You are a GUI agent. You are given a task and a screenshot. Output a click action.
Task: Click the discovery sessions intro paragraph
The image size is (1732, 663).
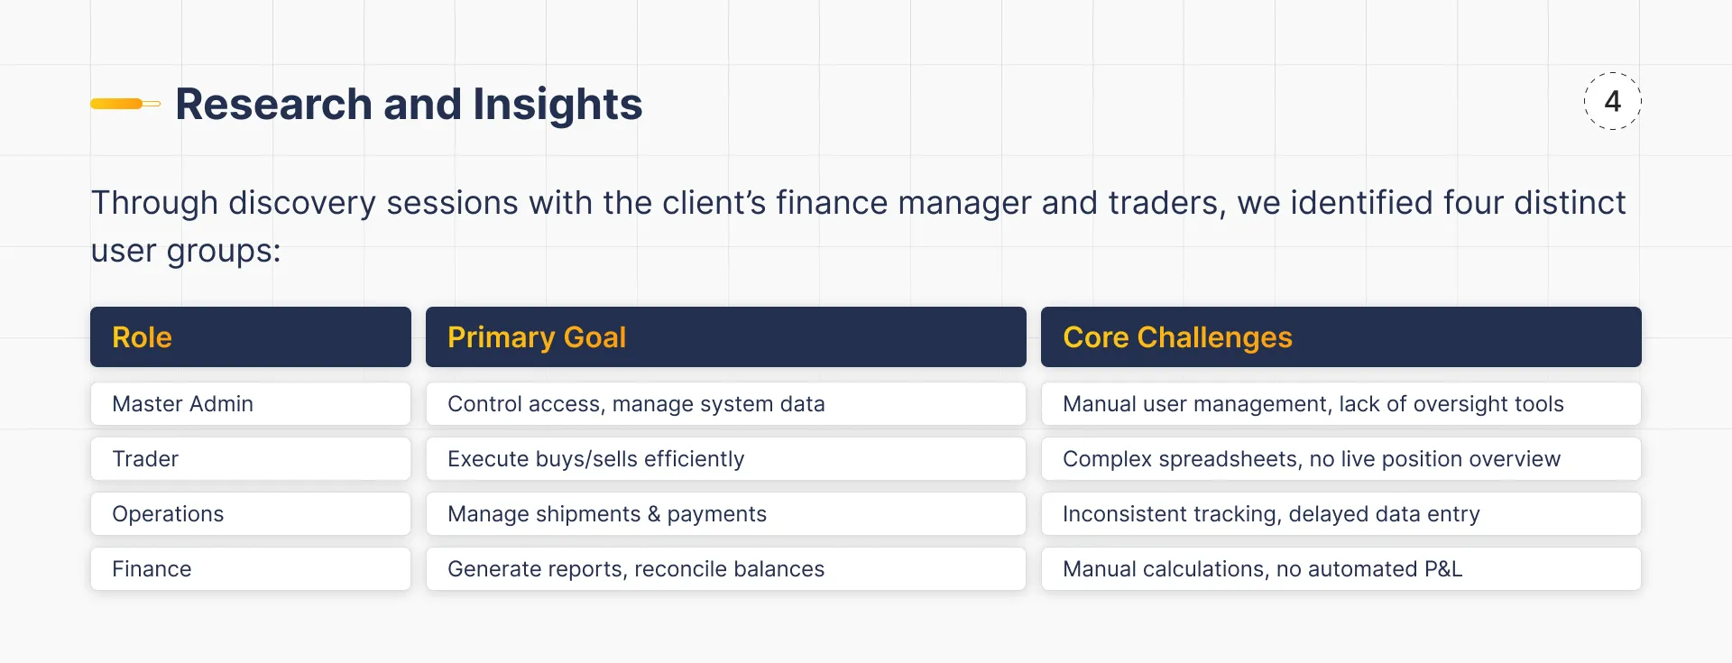coord(857,203)
